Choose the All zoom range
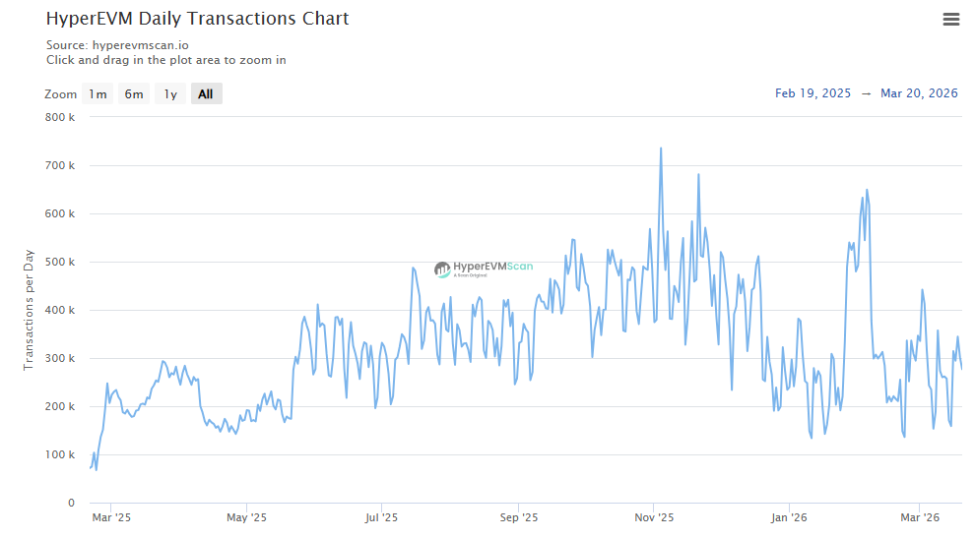 click(205, 94)
